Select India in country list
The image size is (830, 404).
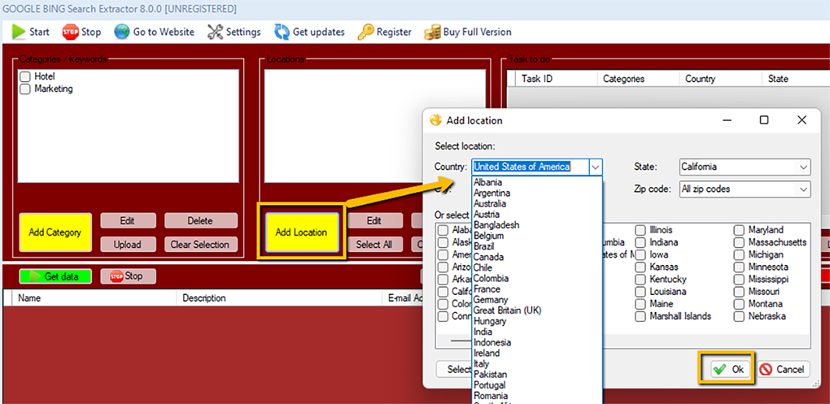tap(537, 332)
